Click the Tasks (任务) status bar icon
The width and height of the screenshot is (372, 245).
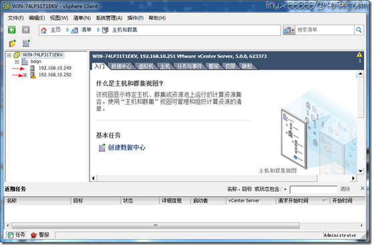coord(10,235)
